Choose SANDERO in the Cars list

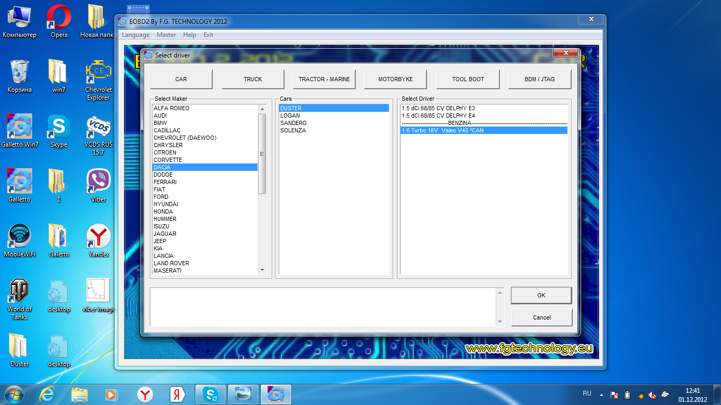coord(293,123)
